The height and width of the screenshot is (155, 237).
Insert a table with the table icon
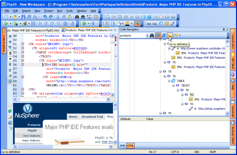click(161, 24)
